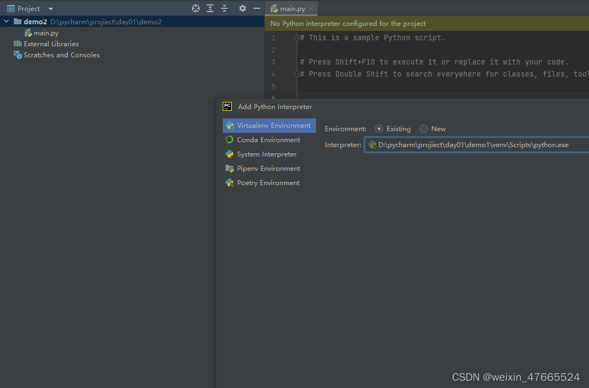This screenshot has height=388, width=589.
Task: Toggle the code fold marker on line 1
Action: pyautogui.click(x=297, y=37)
